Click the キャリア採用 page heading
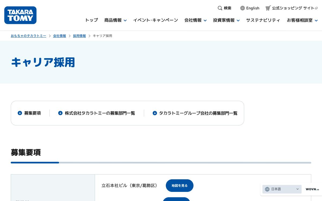 [43, 62]
